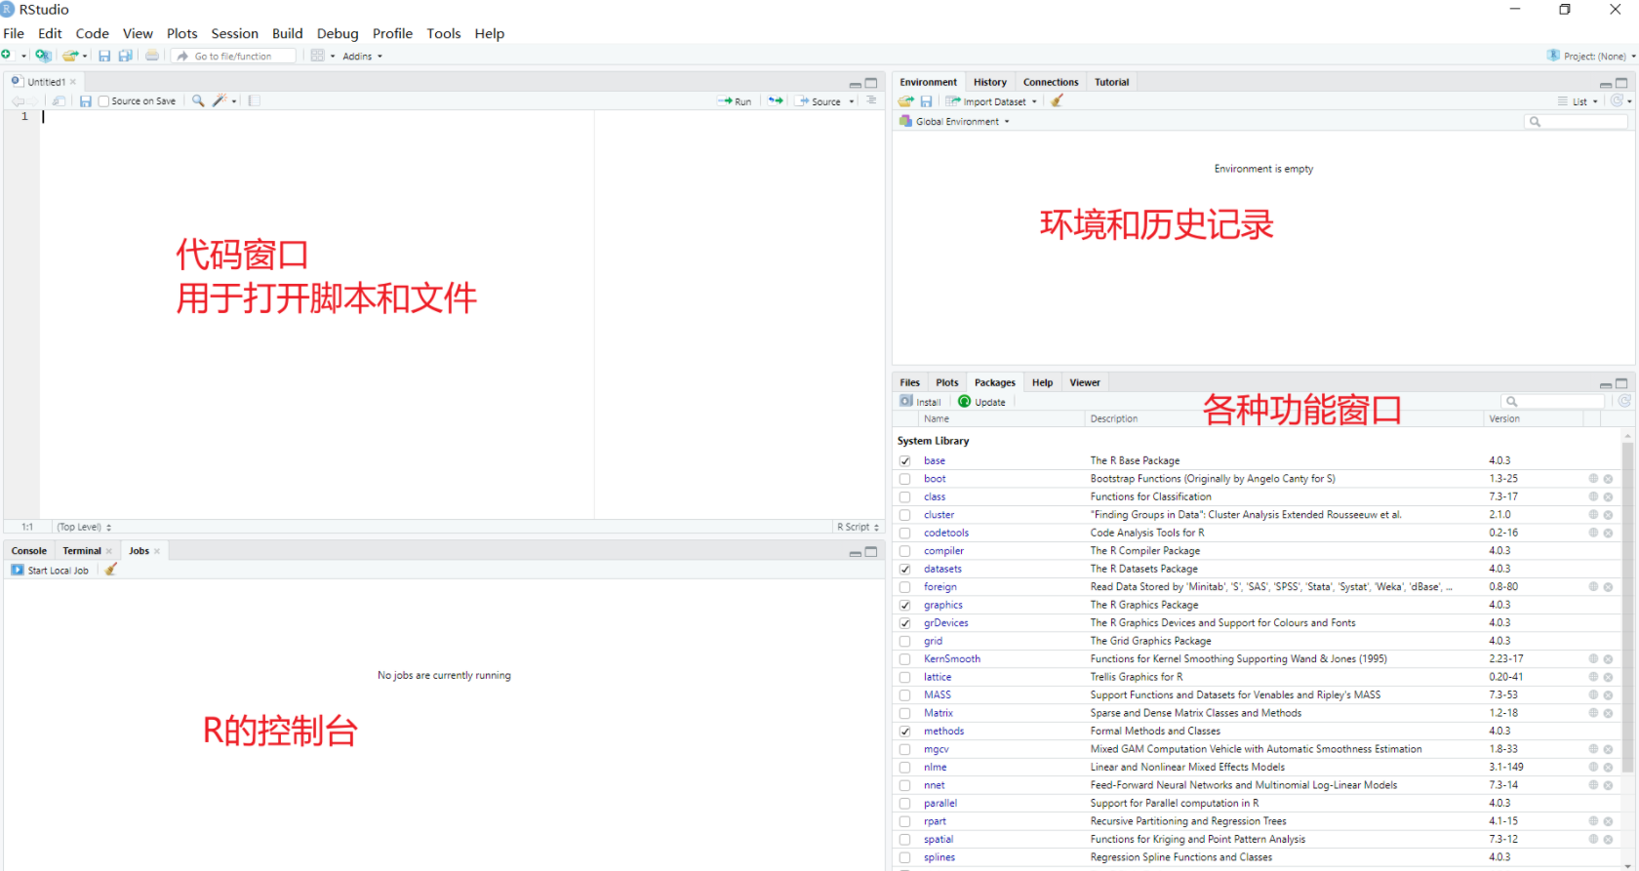Screen dimensions: 1639x871
Task: Click the Run button in script editor
Action: coord(735,101)
